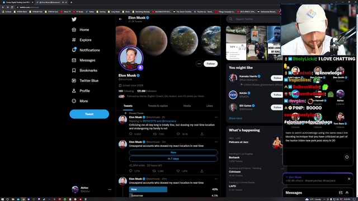Screen dimensions: 358x201
Task: Click the Windows Start button
Action: (2, 199)
